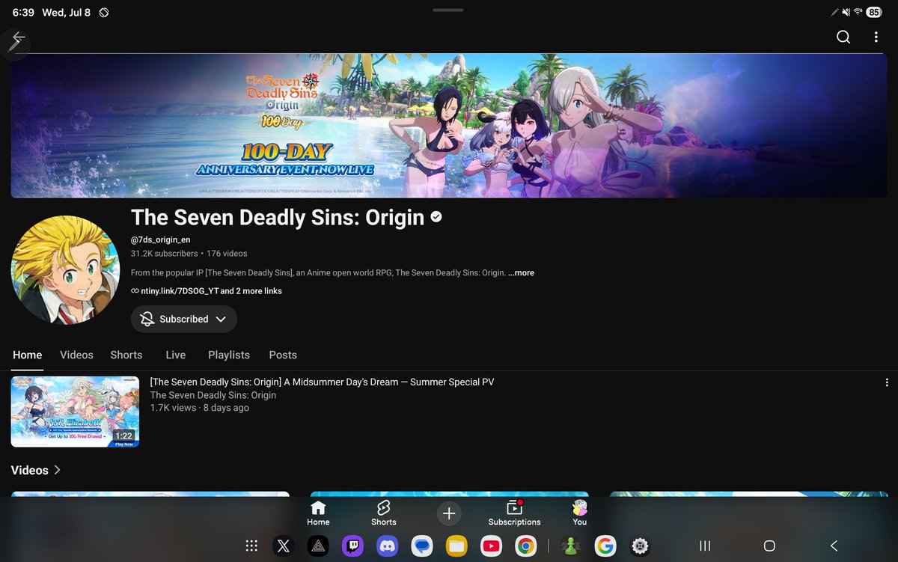Tap the back arrow at top-left
The height and width of the screenshot is (562, 898).
click(18, 37)
